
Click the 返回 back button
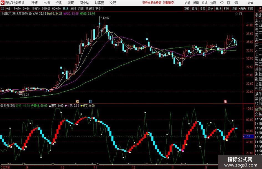tap(250, 9)
